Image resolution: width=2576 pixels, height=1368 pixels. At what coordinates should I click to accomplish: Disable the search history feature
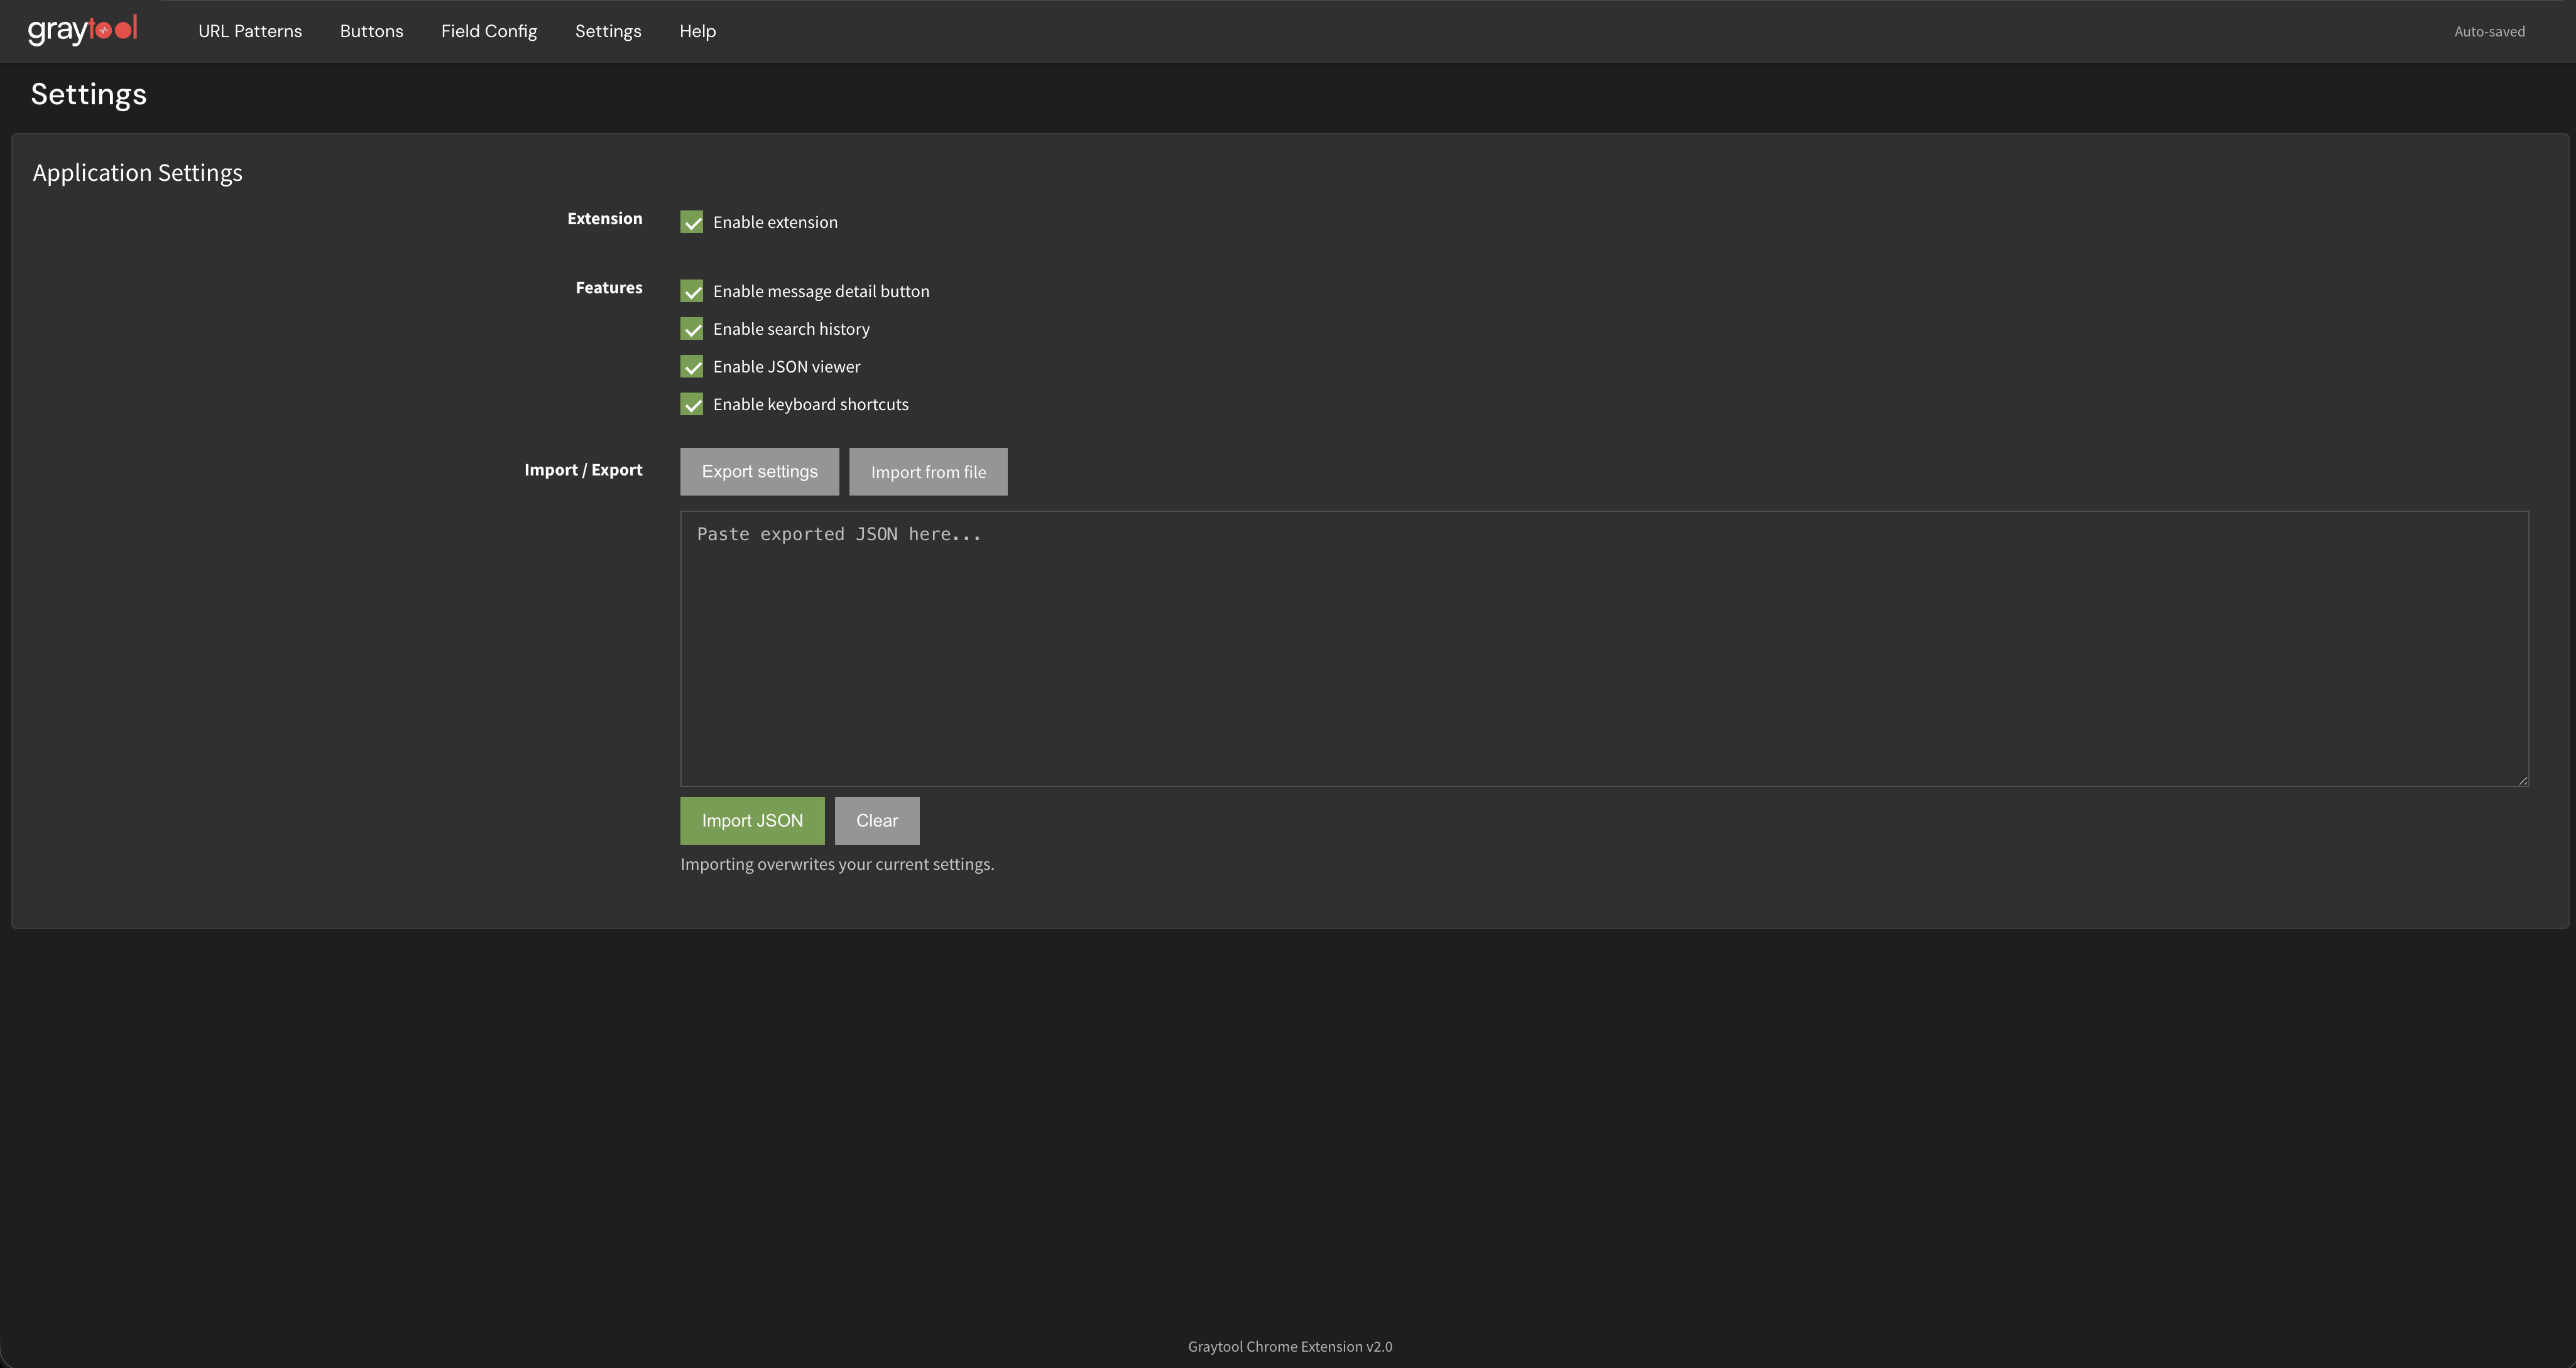point(692,329)
